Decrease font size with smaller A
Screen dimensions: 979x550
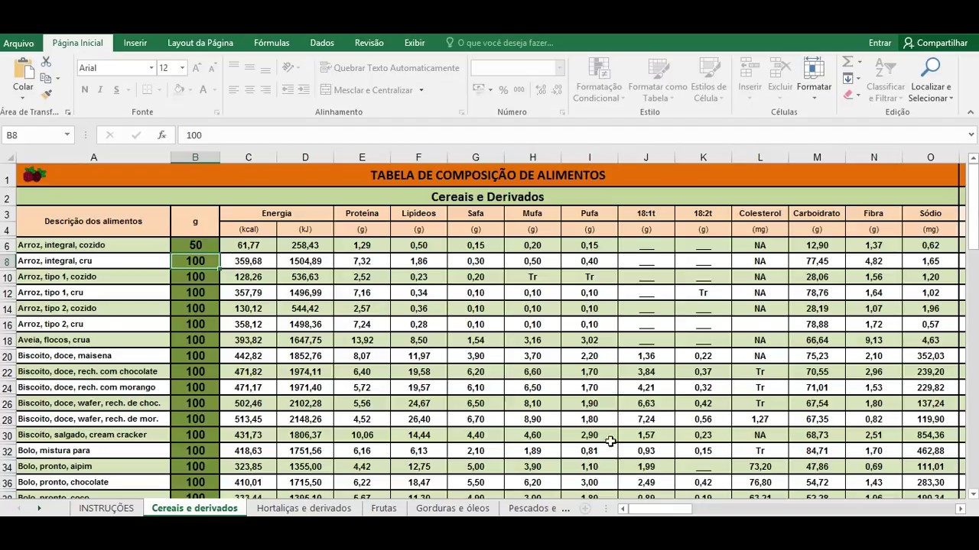coord(211,68)
